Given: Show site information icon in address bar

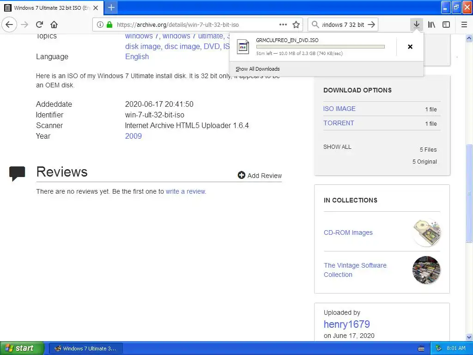Looking at the screenshot, I should tap(100, 24).
